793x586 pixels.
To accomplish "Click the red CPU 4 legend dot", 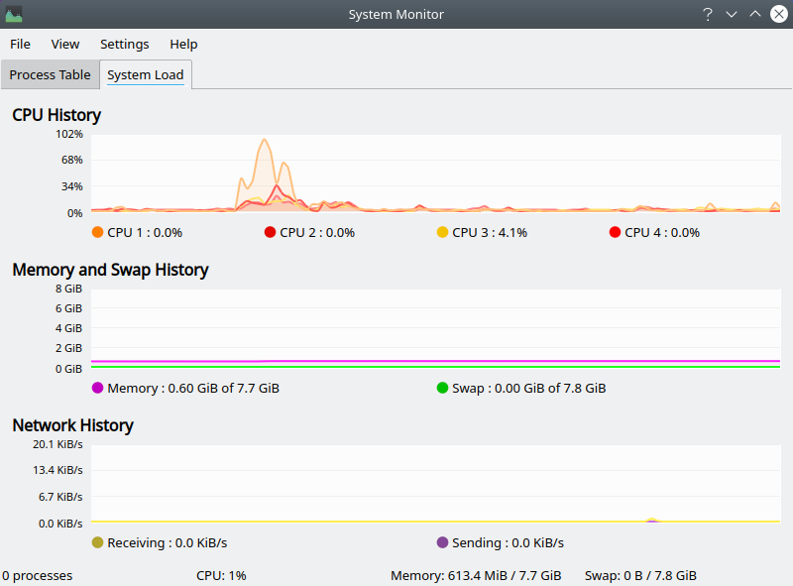I will tap(615, 232).
